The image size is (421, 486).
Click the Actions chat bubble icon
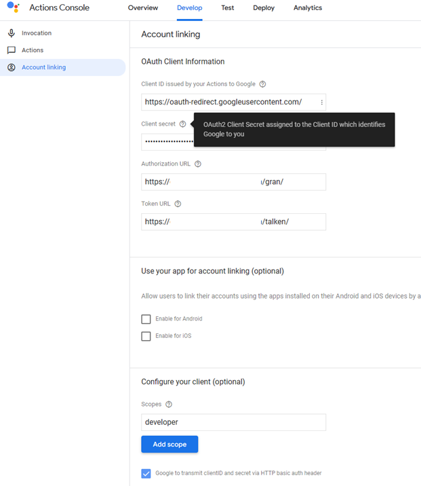12,50
